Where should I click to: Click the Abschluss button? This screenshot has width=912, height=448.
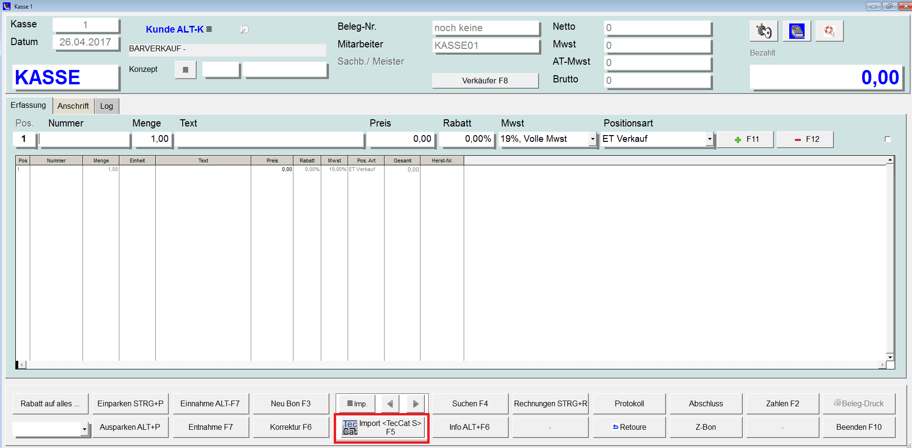(706, 404)
